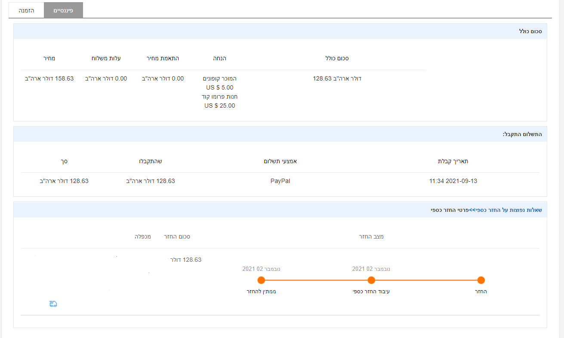Select the מכפלה column header
564x338 pixels.
pyautogui.click(x=143, y=237)
